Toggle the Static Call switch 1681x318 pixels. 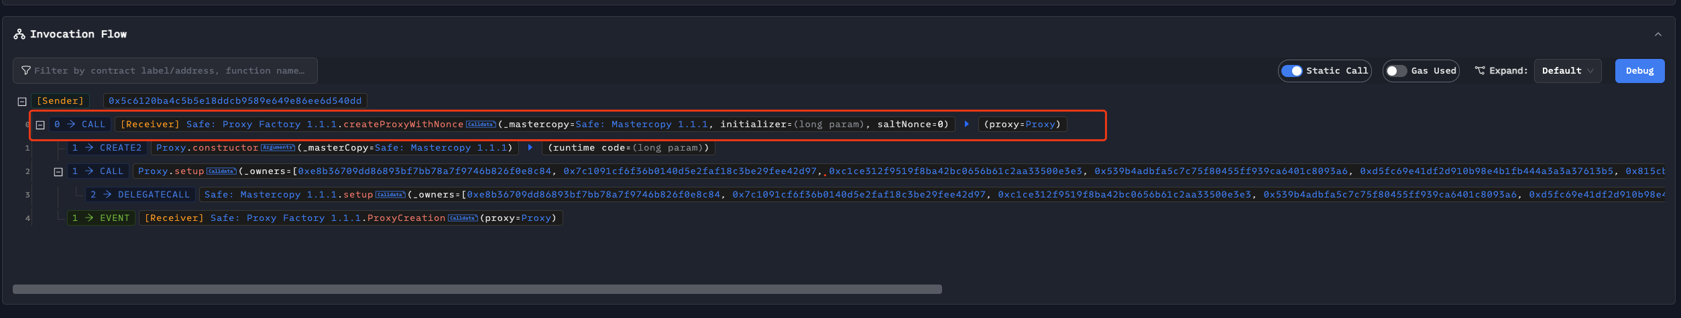[x=1291, y=71]
